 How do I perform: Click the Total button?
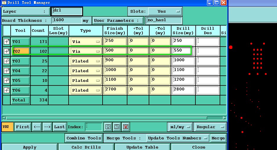pos(20,100)
